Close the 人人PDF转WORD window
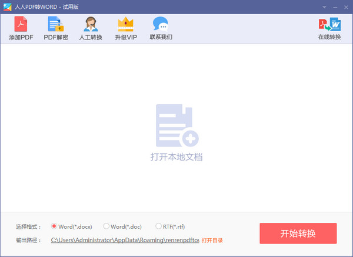This screenshot has height=257, width=353. 346,8
